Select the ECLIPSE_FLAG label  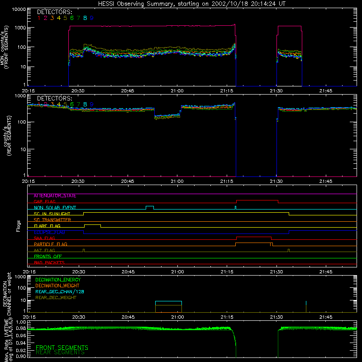click(x=49, y=232)
